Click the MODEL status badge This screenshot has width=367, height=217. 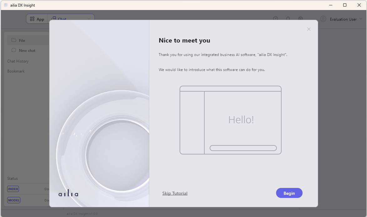[13, 200]
